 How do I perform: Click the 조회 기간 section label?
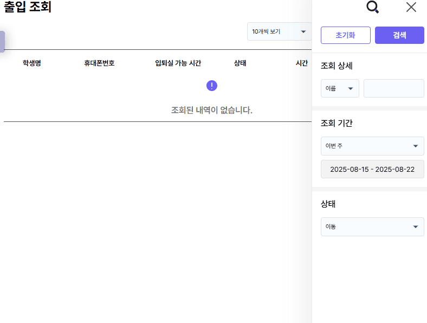coord(337,123)
